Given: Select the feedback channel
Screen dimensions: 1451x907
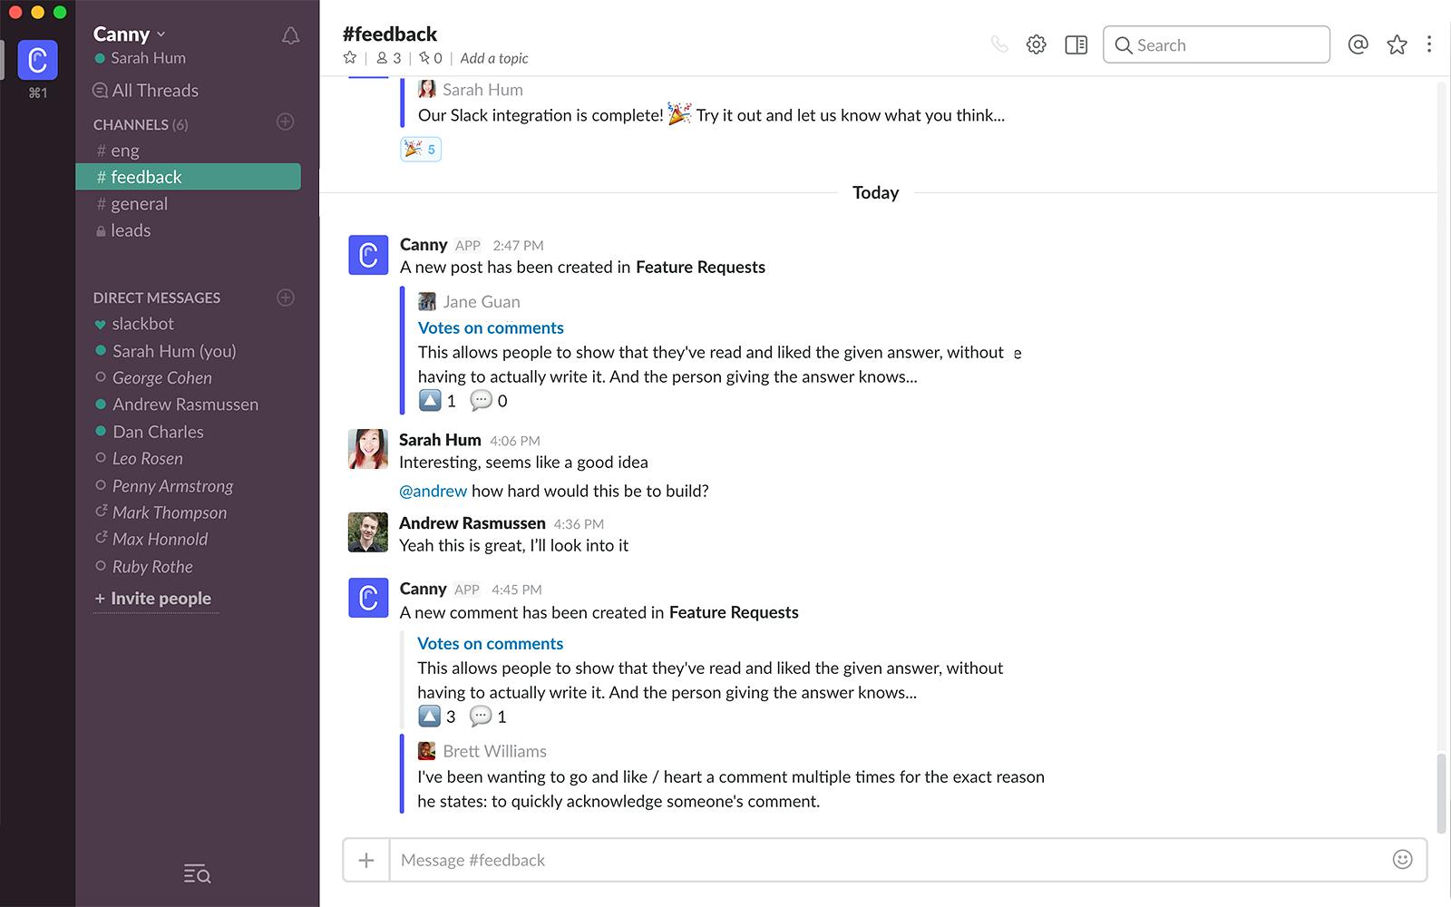Looking at the screenshot, I should point(188,177).
